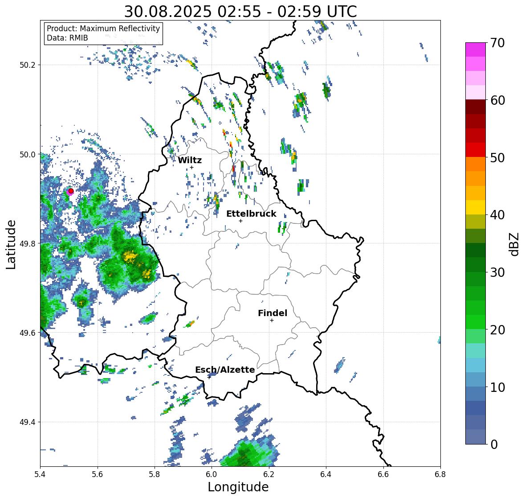Click the latitude tick label 49.4
525x498 pixels.
[x=28, y=422]
